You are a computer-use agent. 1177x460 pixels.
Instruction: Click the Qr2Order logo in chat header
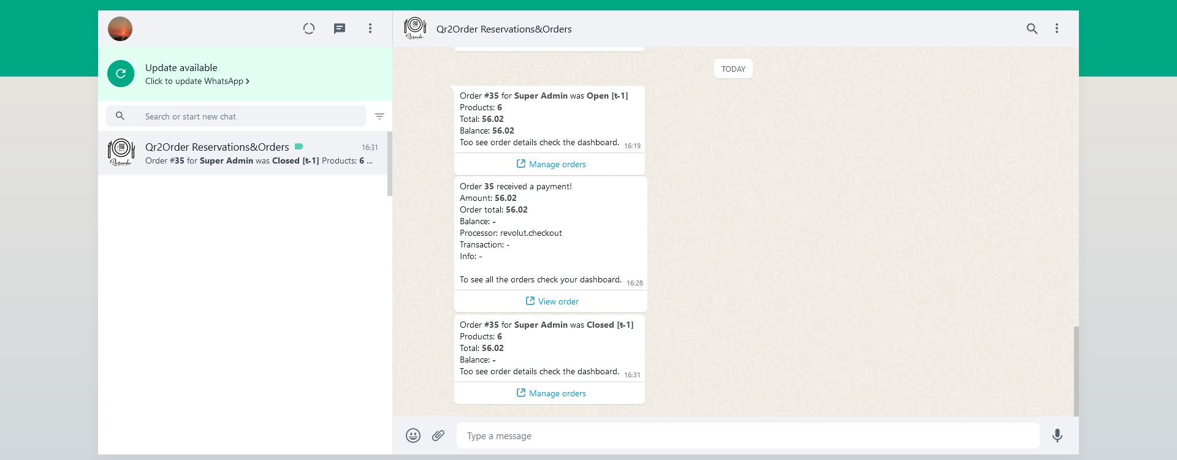point(415,29)
